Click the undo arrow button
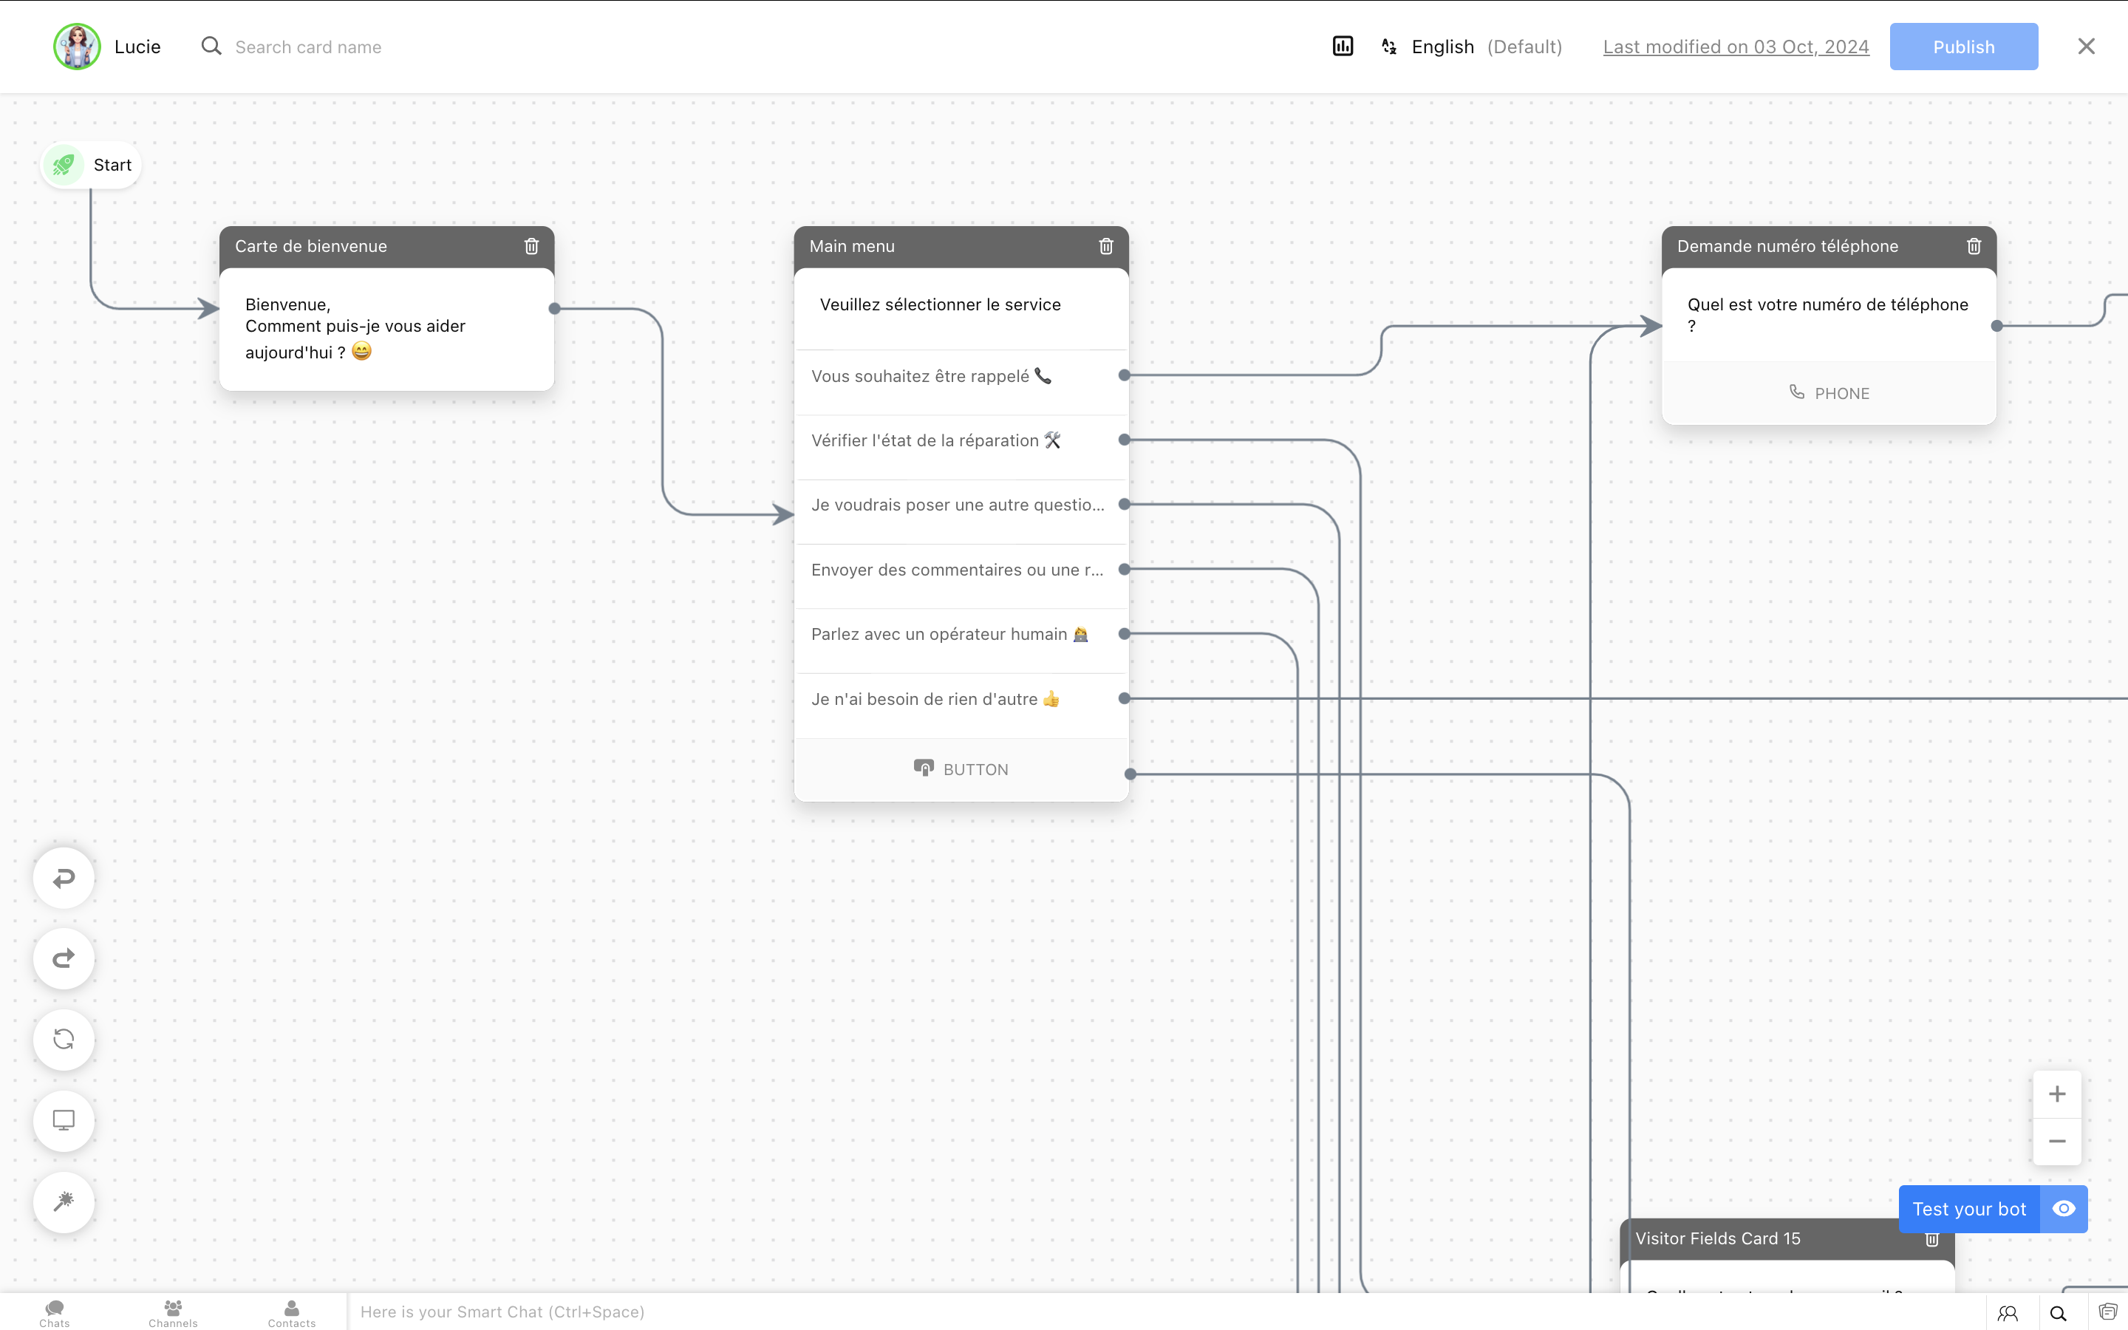Viewport: 2128px width, 1330px height. pos(64,878)
